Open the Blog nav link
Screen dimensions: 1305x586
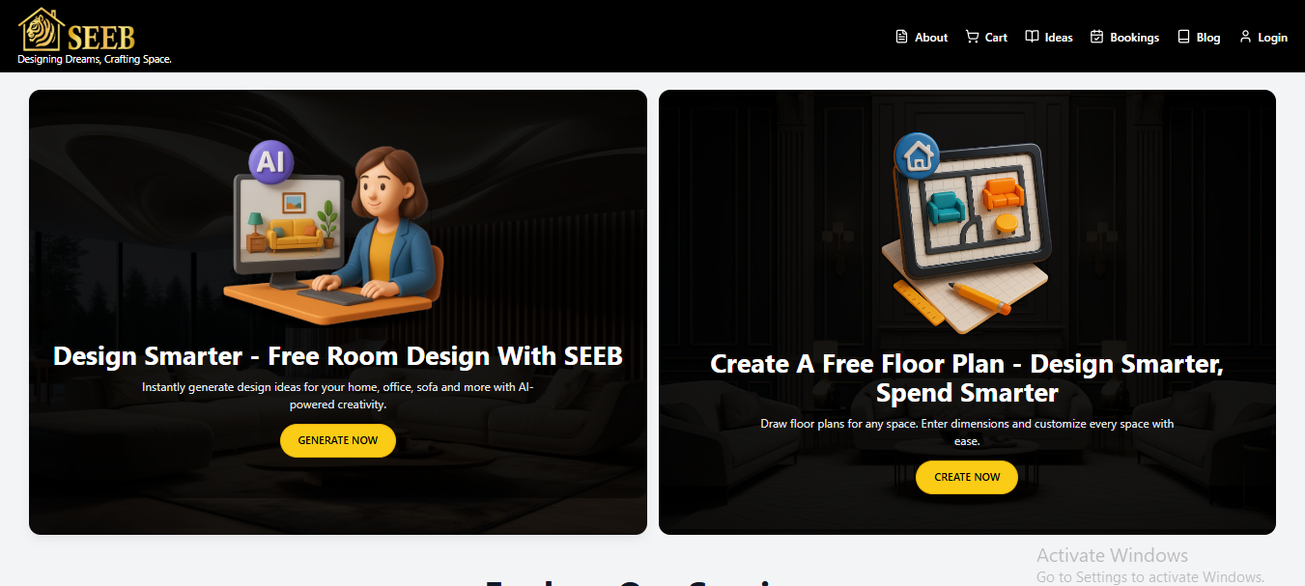click(x=1208, y=38)
